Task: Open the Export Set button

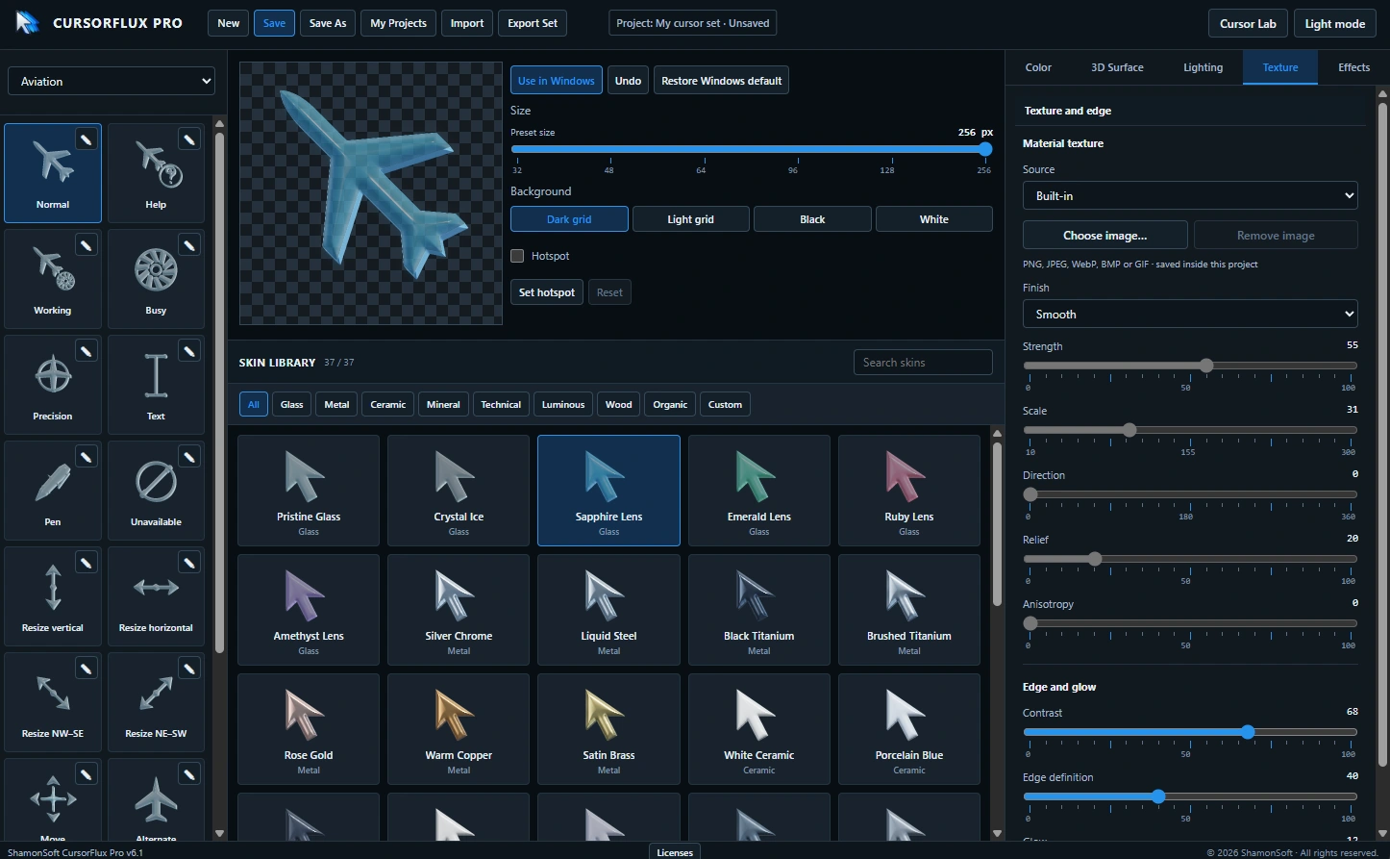Action: (x=532, y=23)
